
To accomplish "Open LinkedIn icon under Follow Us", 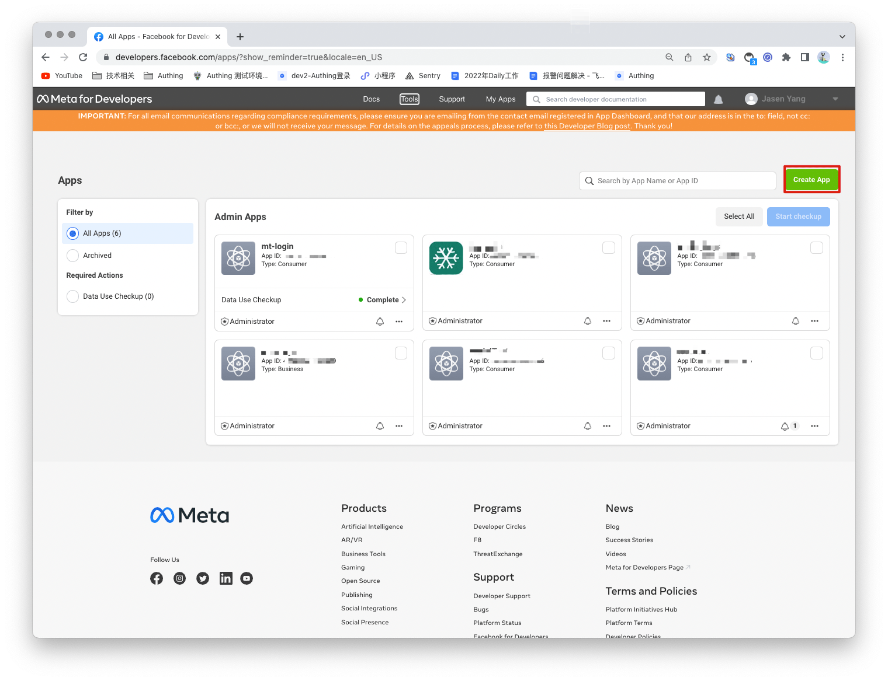I will tap(226, 578).
